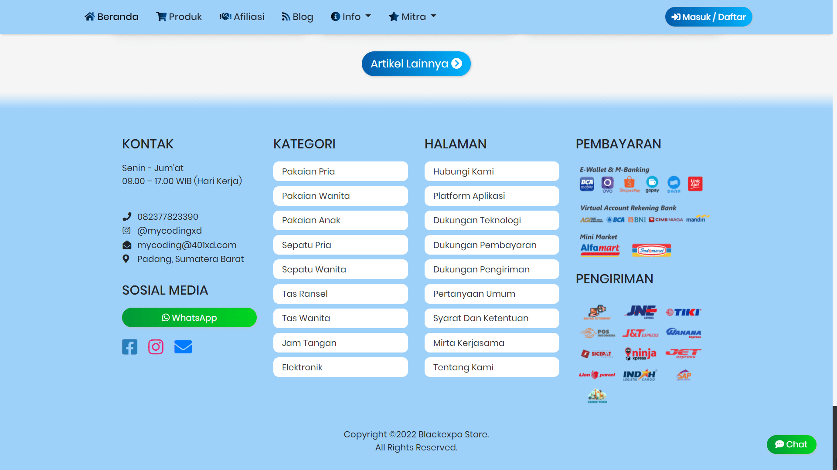The image size is (837, 470).
Task: Open the Chat widget
Action: point(791,444)
